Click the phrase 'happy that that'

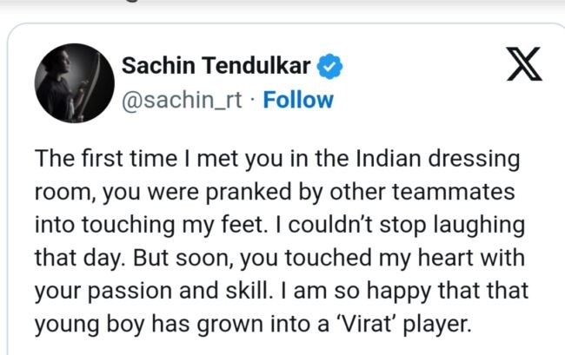point(447,292)
